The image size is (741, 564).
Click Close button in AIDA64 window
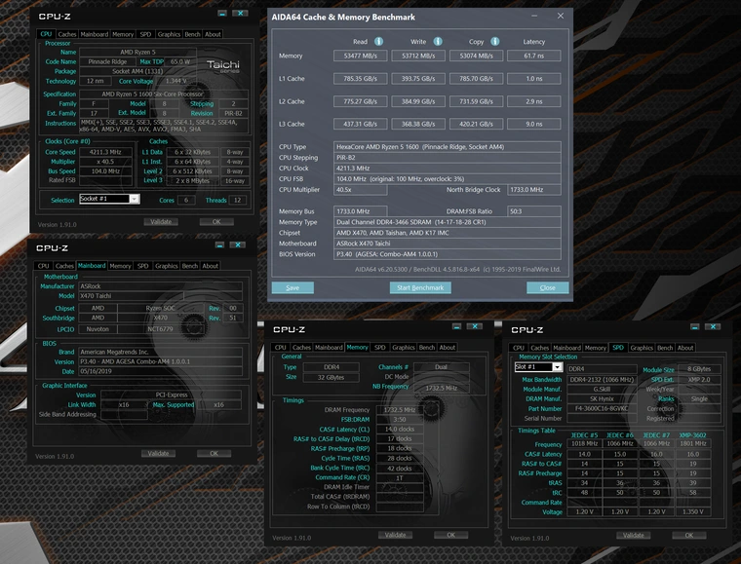click(547, 288)
